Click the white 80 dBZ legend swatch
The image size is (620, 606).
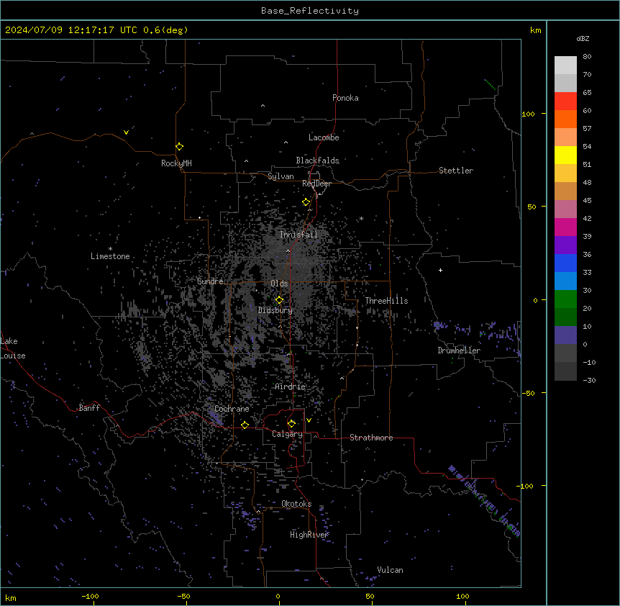click(565, 65)
